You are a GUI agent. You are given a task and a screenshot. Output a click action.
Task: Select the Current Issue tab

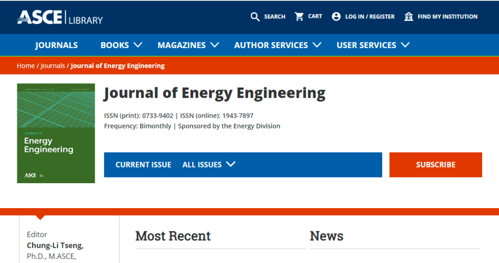143,165
